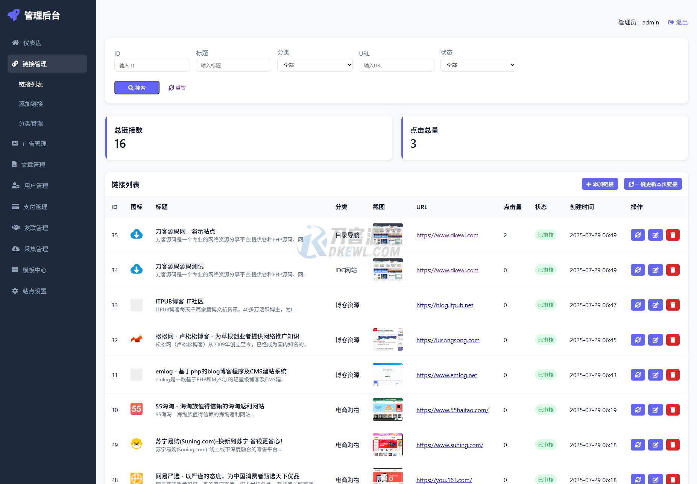Open the 支付管理 section

(35, 206)
